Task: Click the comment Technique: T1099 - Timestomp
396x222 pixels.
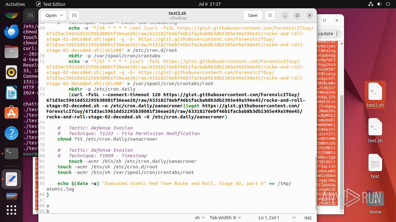Action: tap(102, 156)
